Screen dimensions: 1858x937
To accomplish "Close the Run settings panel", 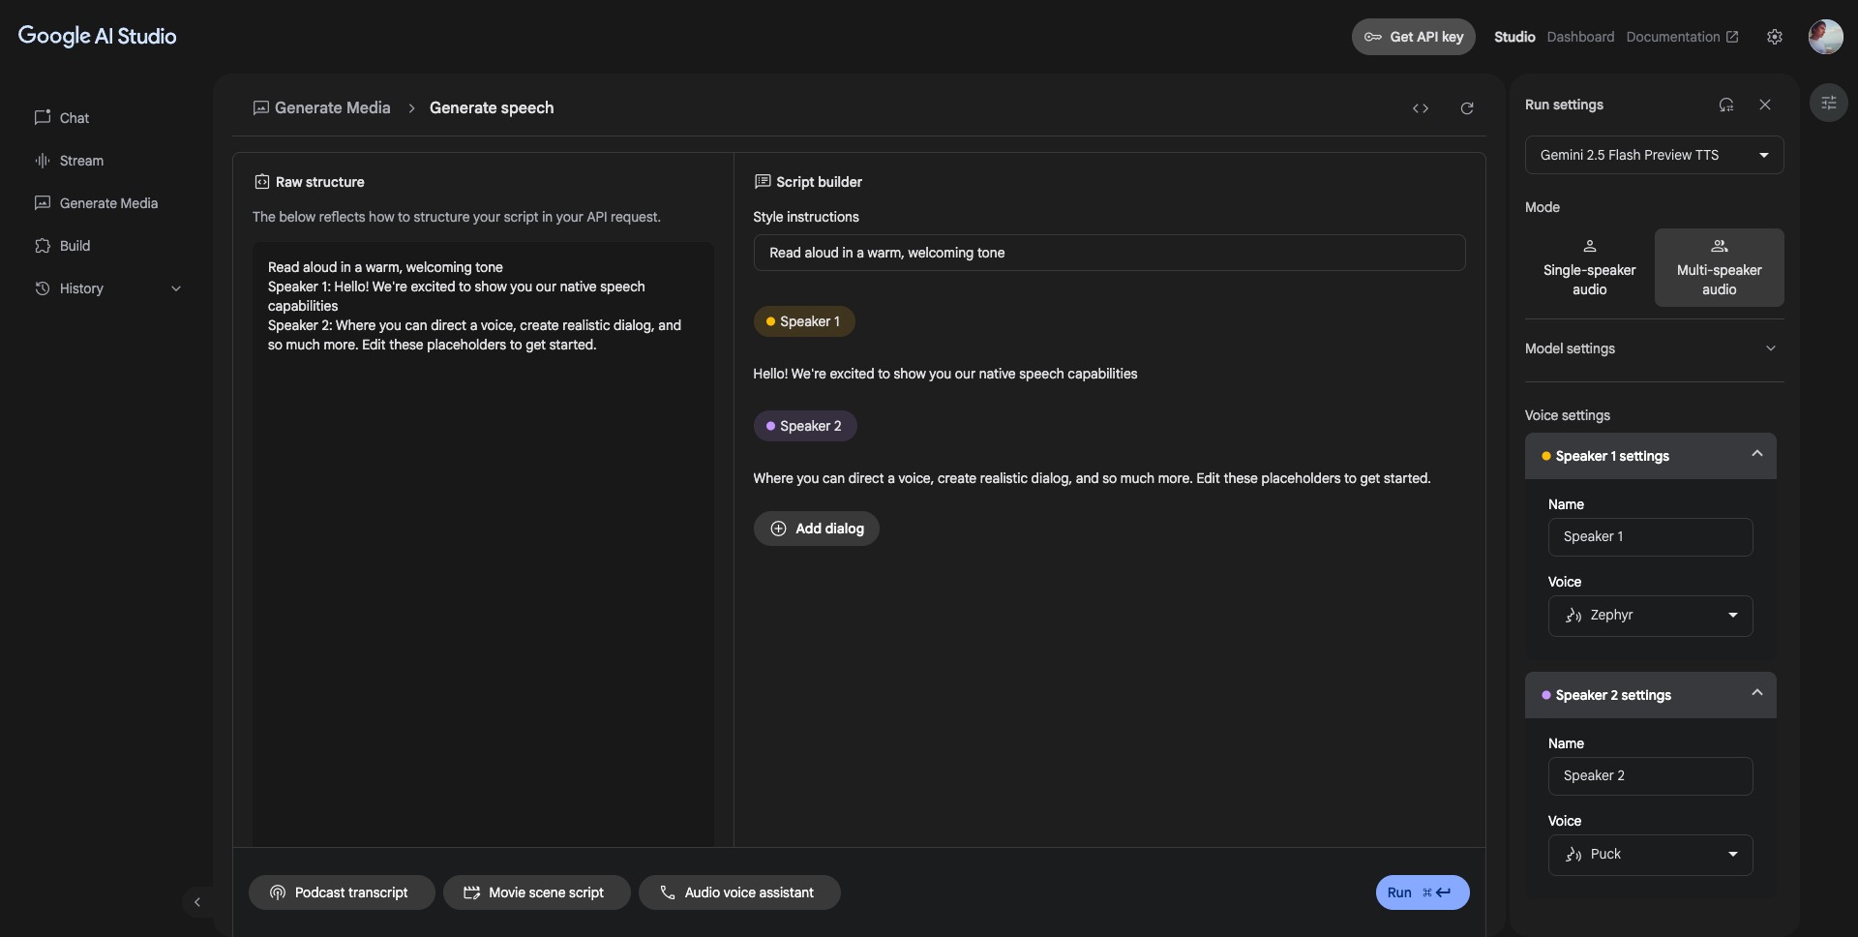I will click(1765, 105).
